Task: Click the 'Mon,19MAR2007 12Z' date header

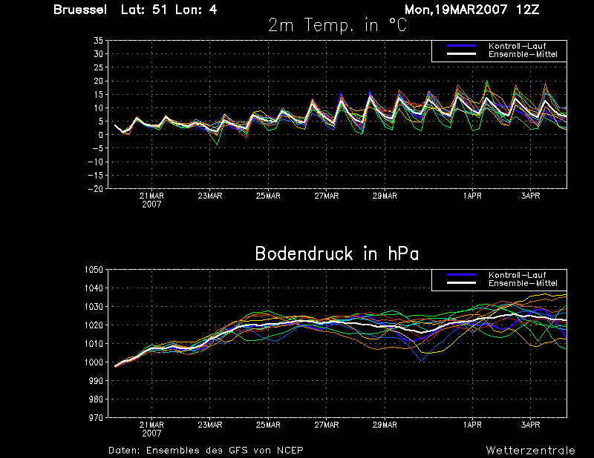Action: tap(471, 10)
